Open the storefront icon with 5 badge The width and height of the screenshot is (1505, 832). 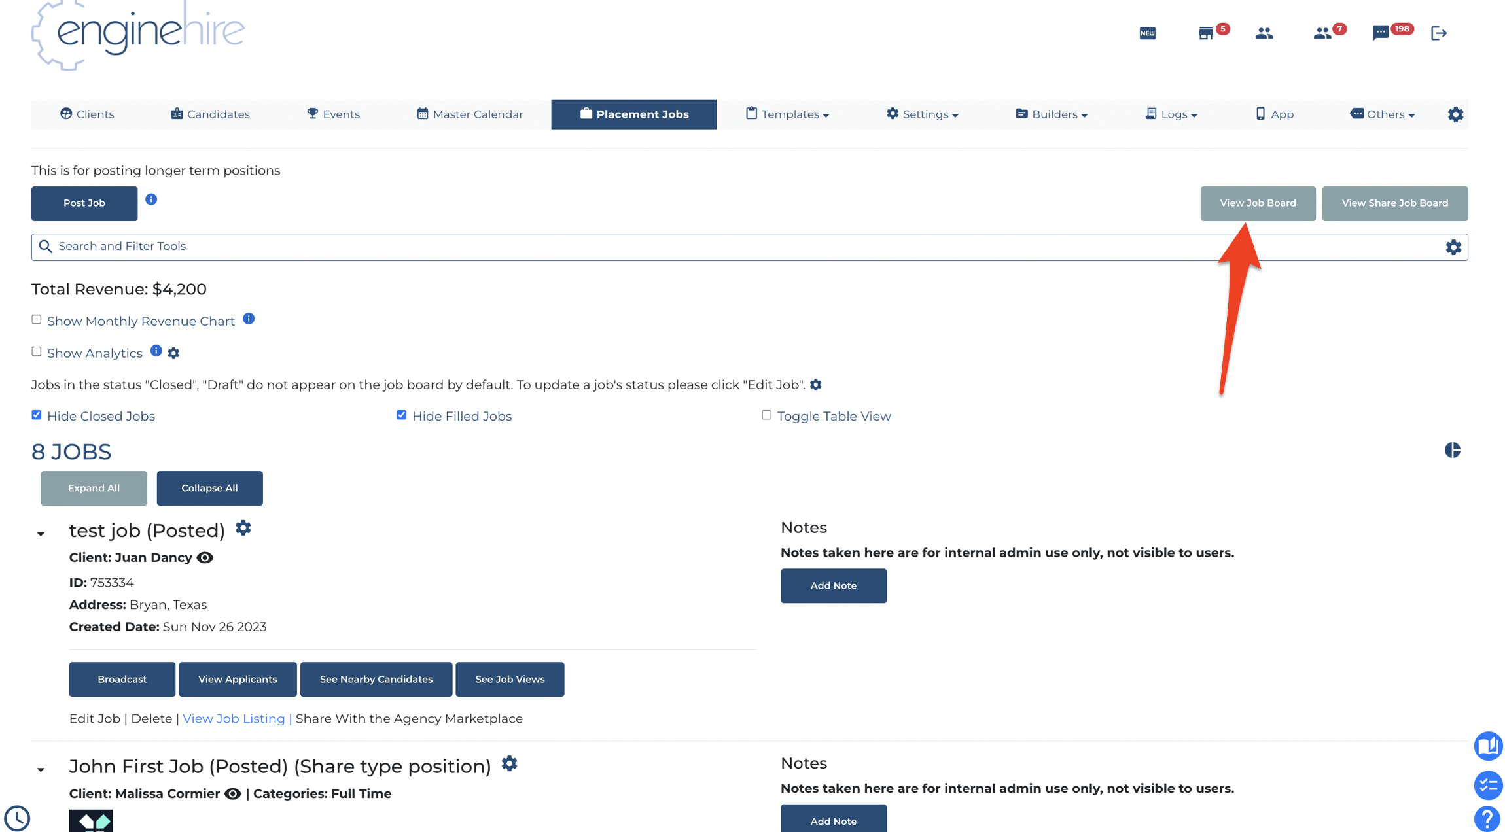click(1206, 33)
